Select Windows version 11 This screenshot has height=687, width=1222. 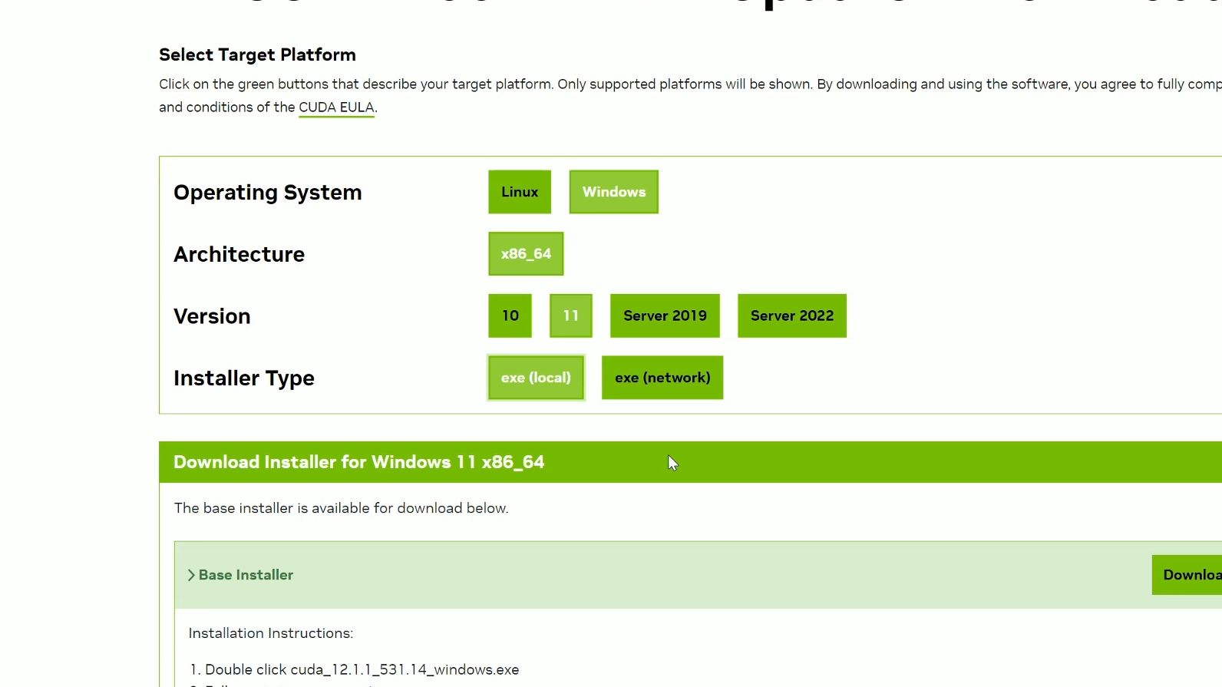click(570, 315)
